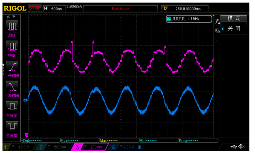
Task: Click the delay value -268.010000ms field
Action: click(185, 9)
